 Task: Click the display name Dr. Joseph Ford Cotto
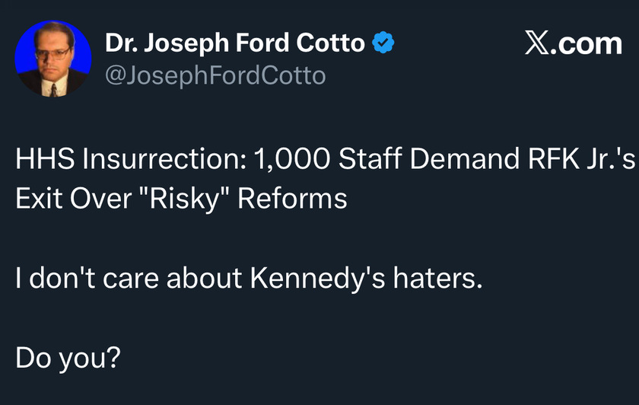(235, 43)
